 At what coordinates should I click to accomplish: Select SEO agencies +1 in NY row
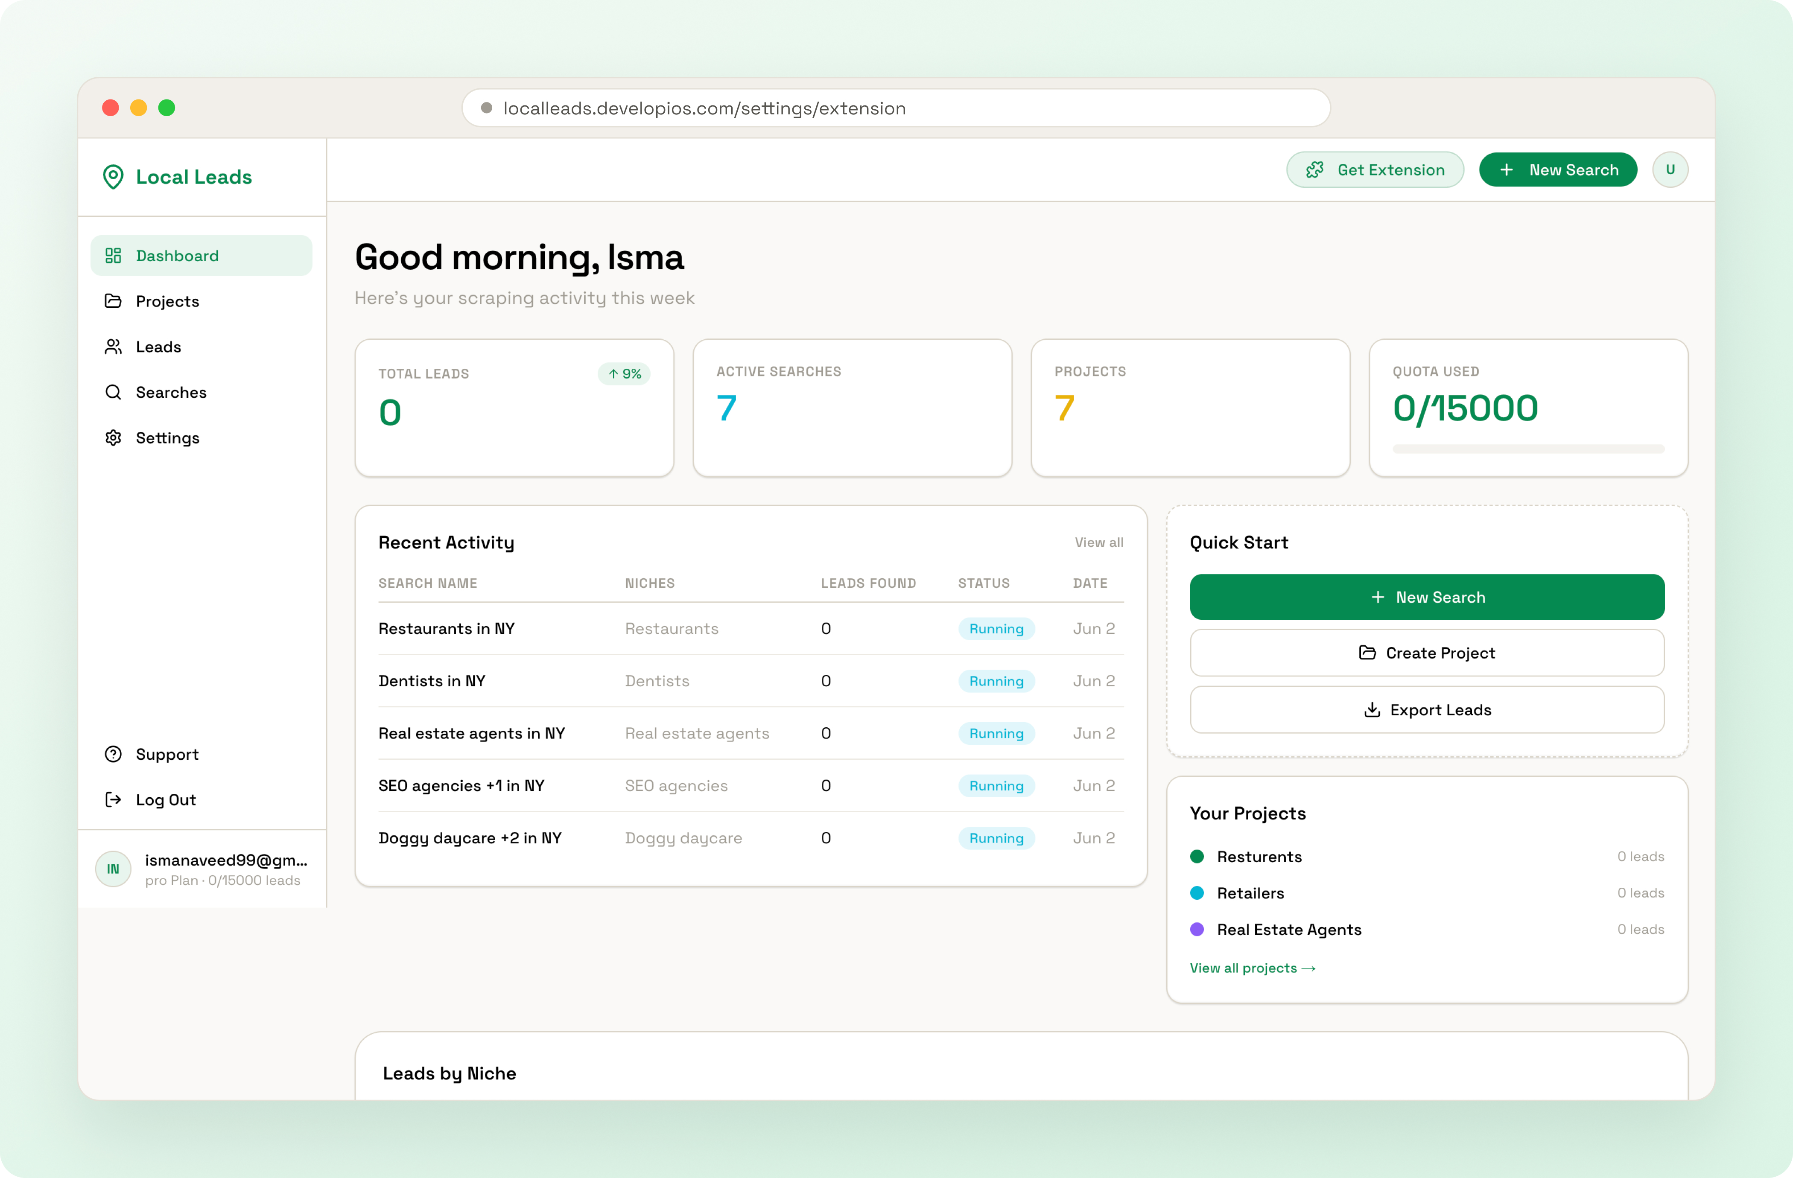coord(751,786)
